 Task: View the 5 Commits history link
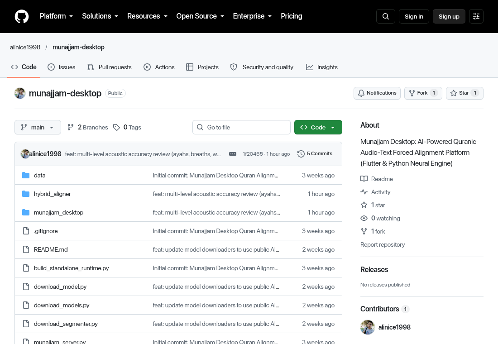coord(315,154)
